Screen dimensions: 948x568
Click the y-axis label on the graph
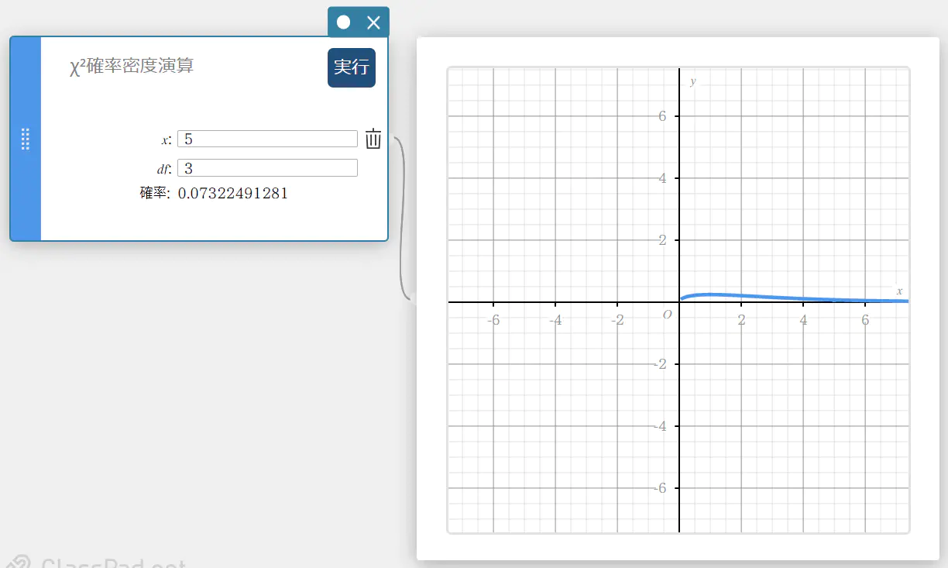pyautogui.click(x=692, y=81)
